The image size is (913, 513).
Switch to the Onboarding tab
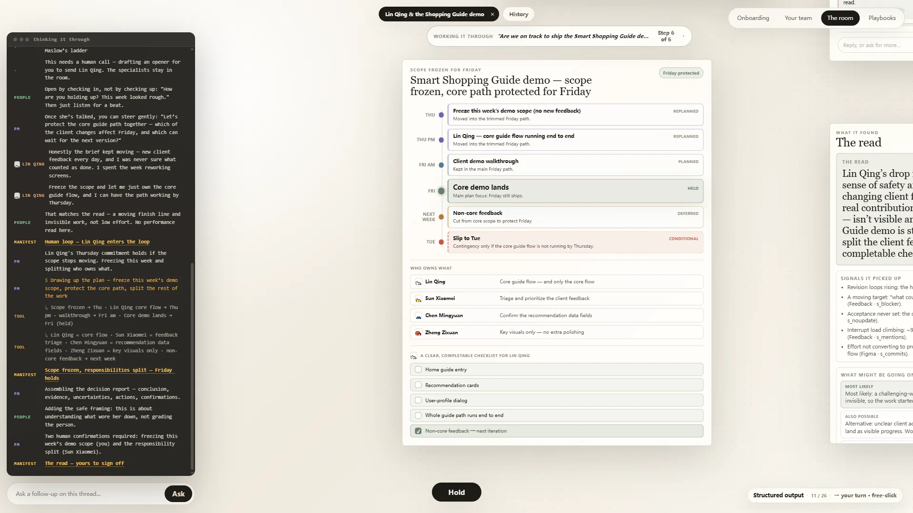[x=753, y=18]
